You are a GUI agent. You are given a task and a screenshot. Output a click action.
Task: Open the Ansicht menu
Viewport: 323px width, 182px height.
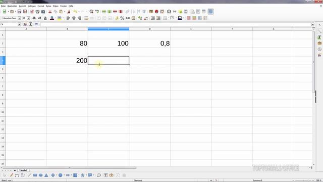tap(22, 6)
